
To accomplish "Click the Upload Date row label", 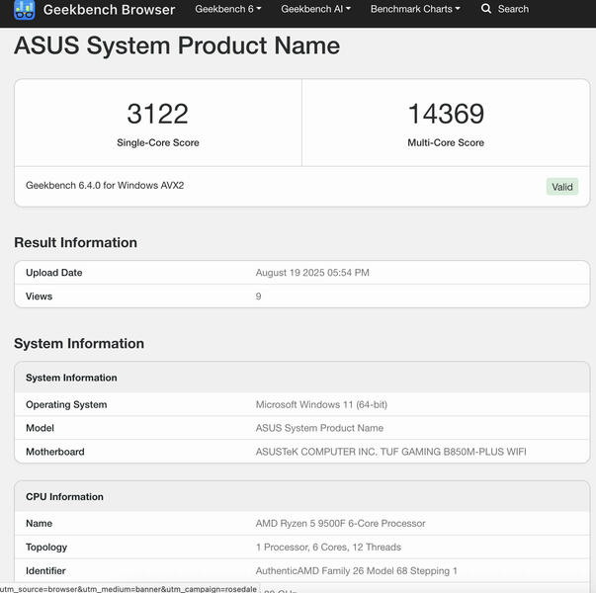I will pos(54,273).
